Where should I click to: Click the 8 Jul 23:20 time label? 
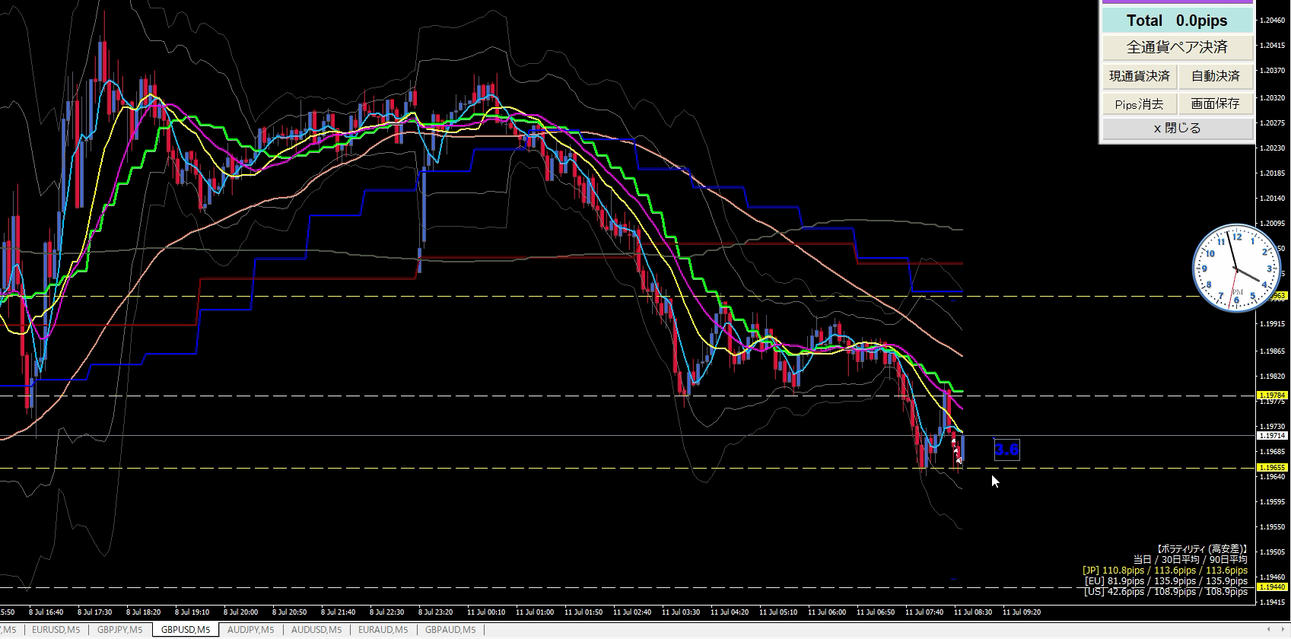pos(435,612)
